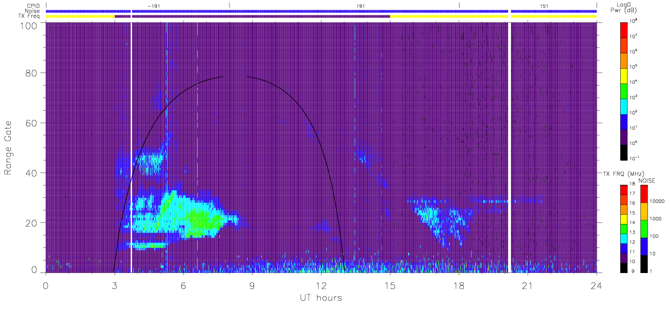Click the red top segment of NOISE colorbar
This screenshot has height=309, width=671.
[x=644, y=194]
